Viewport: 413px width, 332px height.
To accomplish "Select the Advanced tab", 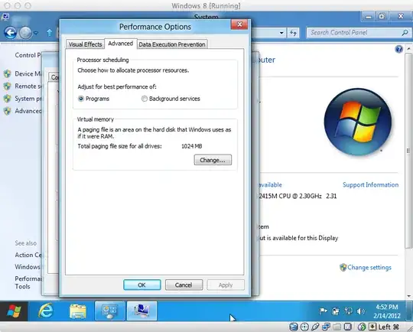I will 121,44.
